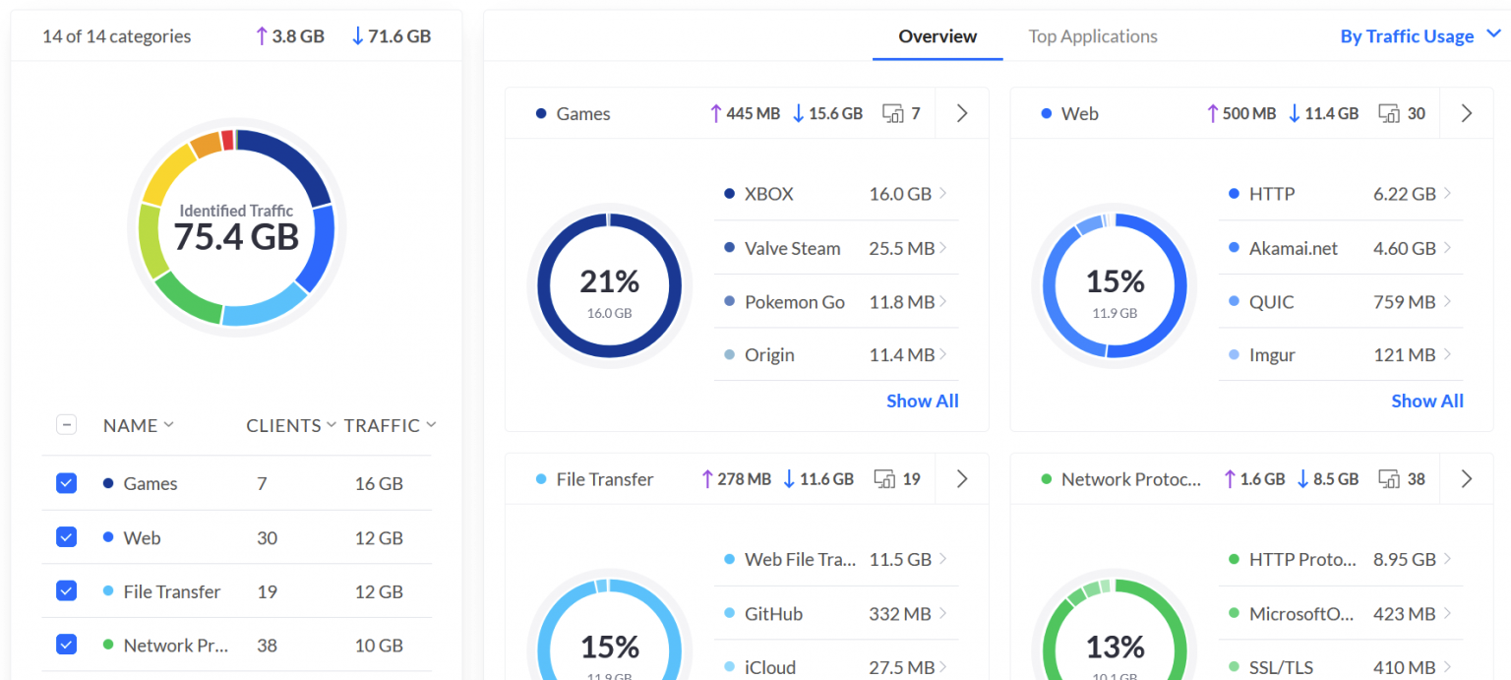The image size is (1511, 680).
Task: Click the clients count 38 in the table
Action: tap(267, 647)
